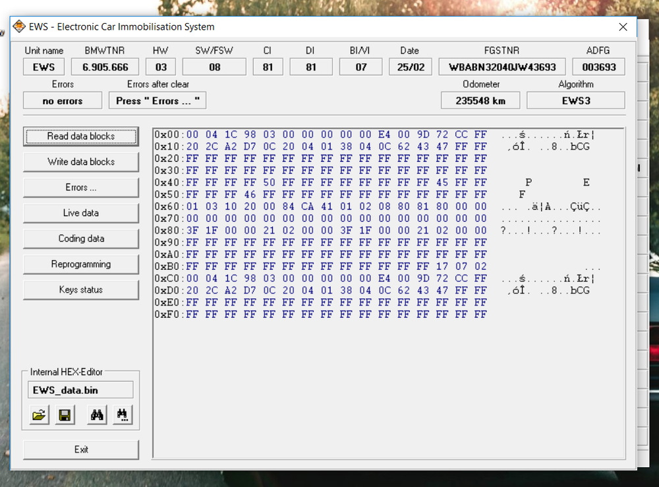Open a file in the HEX editor
The height and width of the screenshot is (487, 659).
point(40,415)
